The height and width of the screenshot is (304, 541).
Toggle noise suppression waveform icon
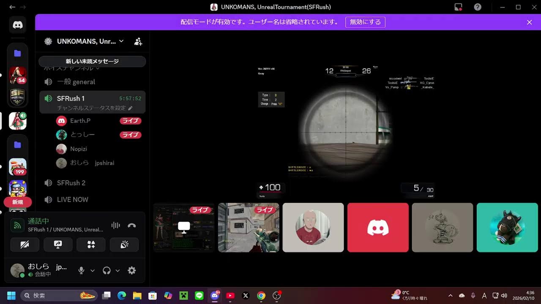tap(115, 225)
